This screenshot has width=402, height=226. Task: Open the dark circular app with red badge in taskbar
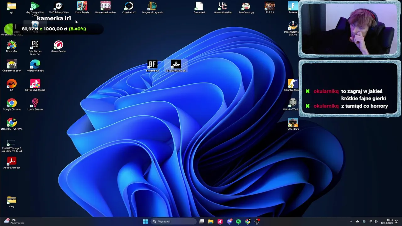pos(257,222)
